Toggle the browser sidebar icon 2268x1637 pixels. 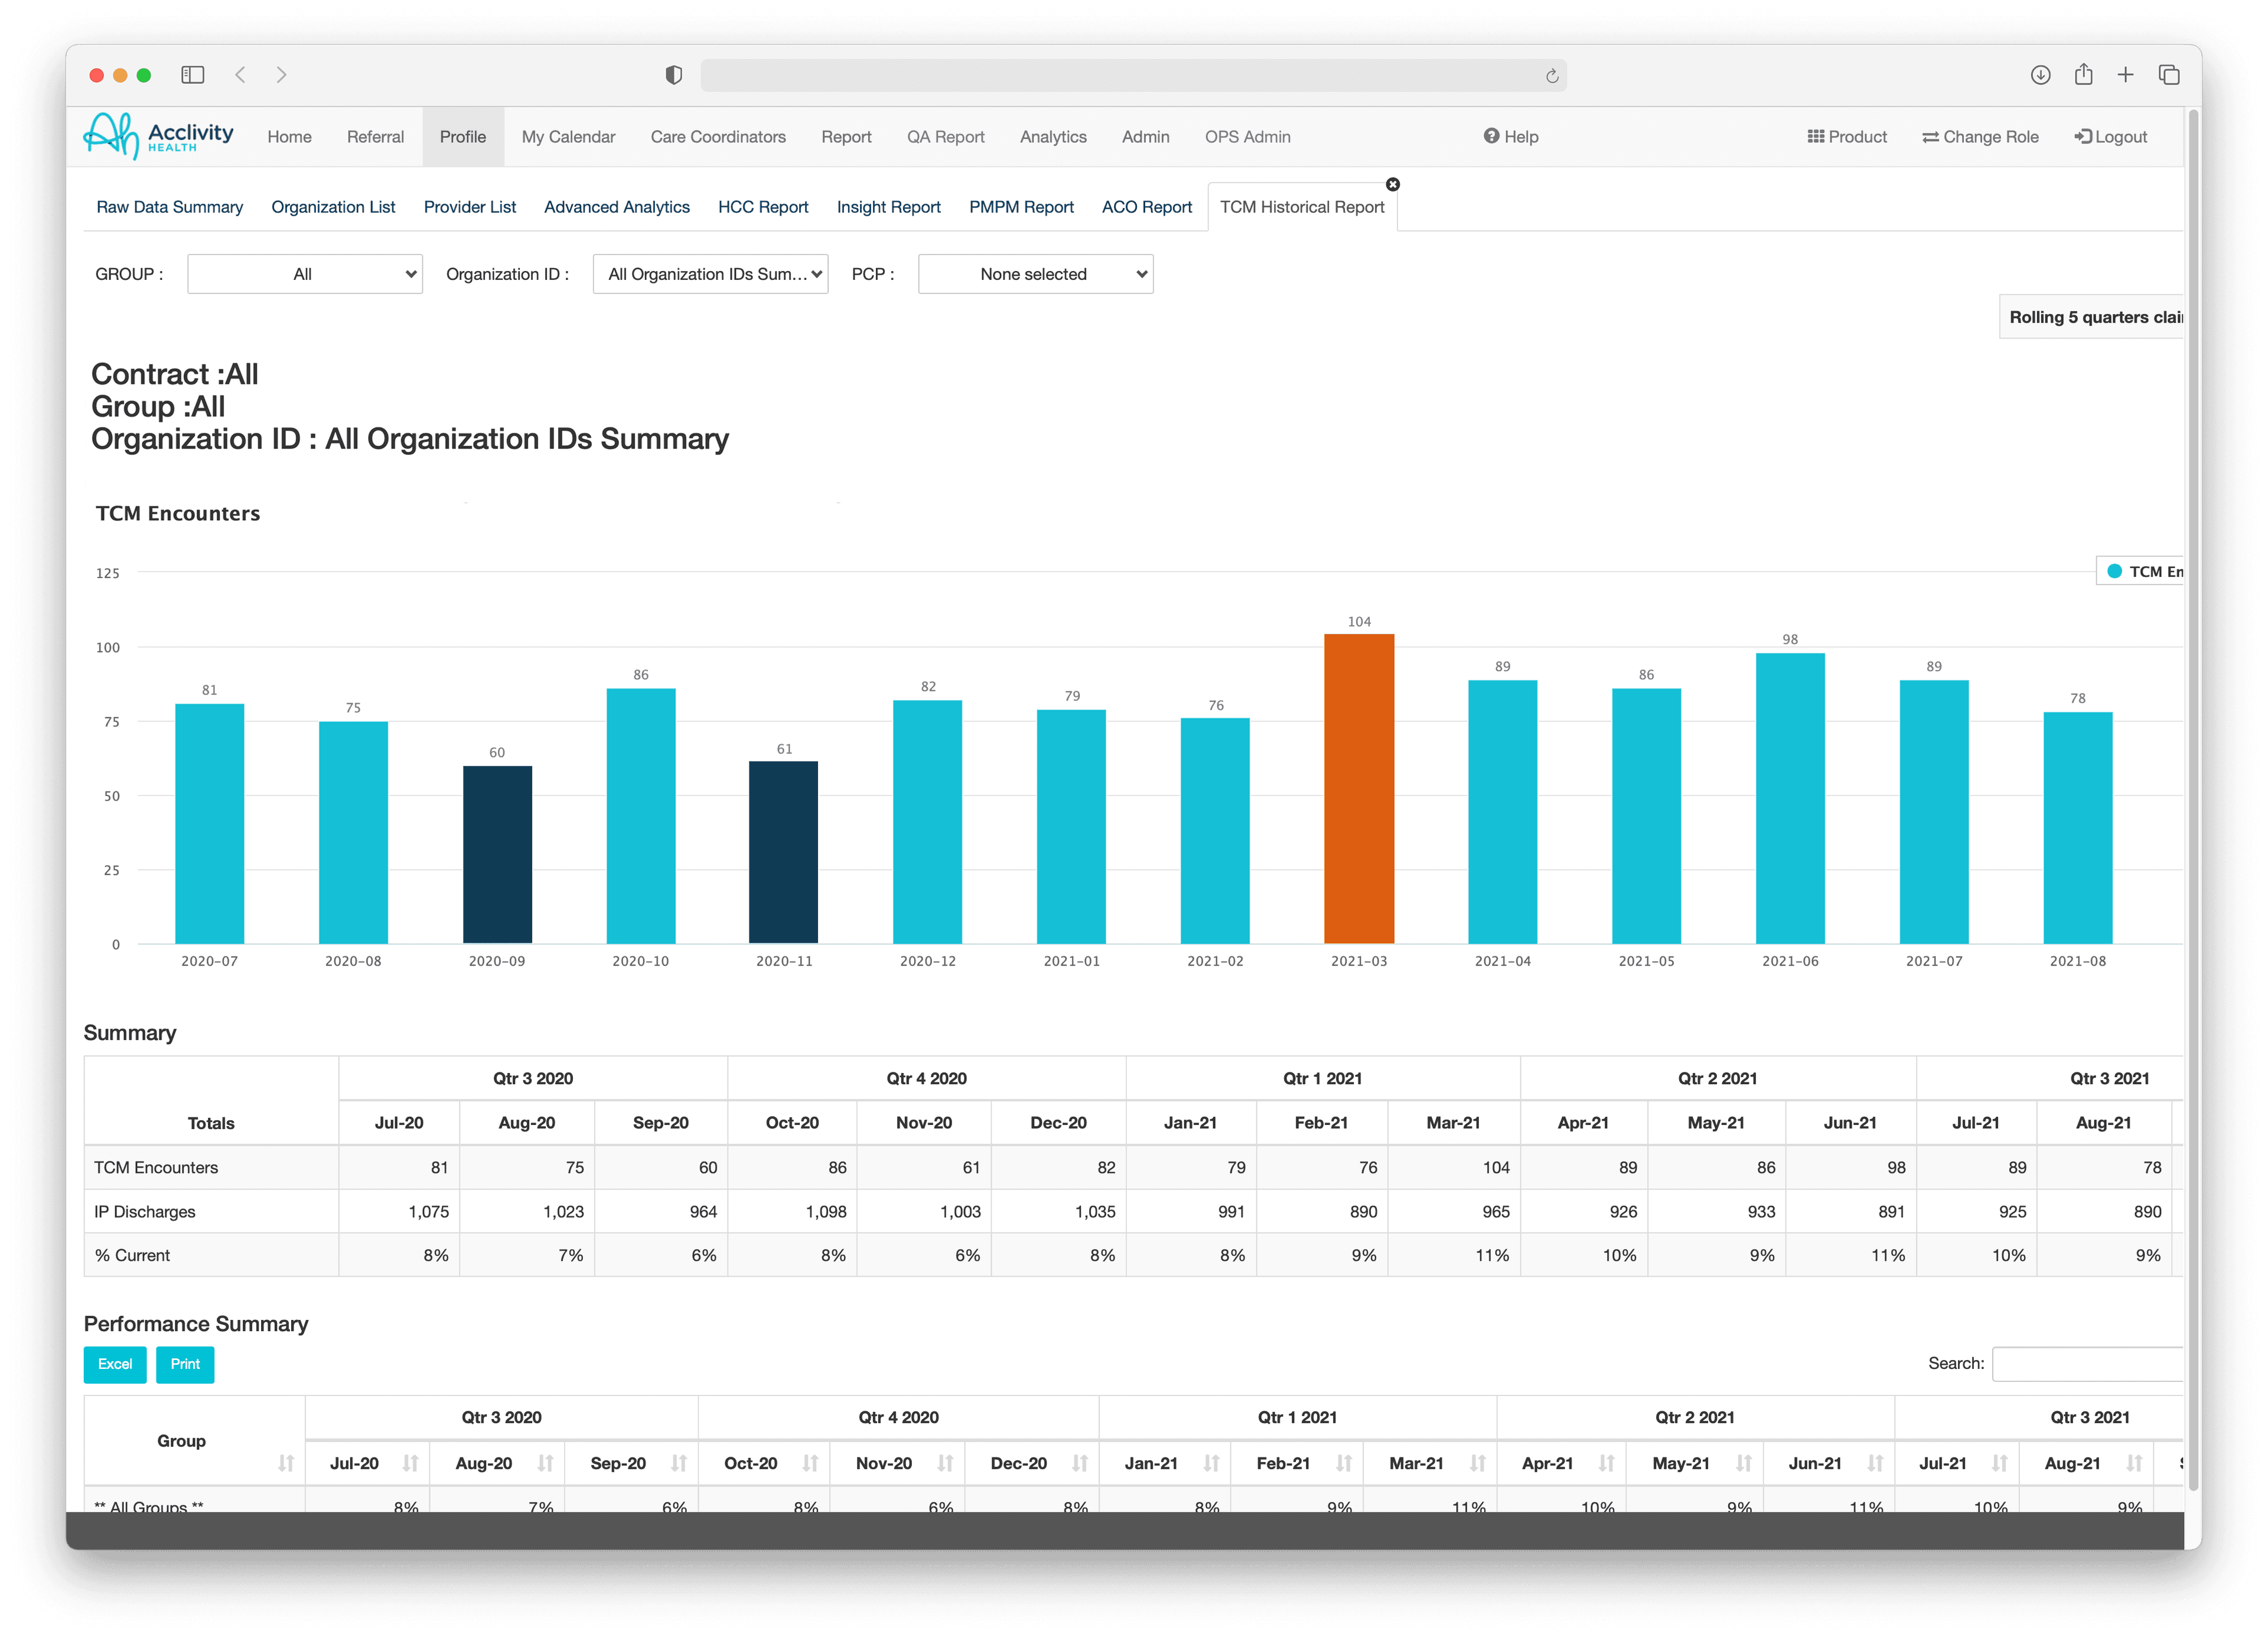tap(192, 75)
